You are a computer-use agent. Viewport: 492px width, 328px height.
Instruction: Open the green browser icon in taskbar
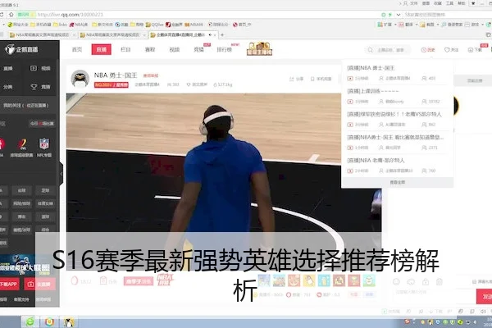pos(30,322)
